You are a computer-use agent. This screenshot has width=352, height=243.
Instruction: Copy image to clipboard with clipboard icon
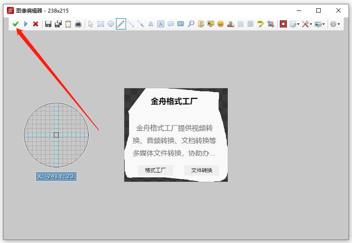tap(68, 24)
